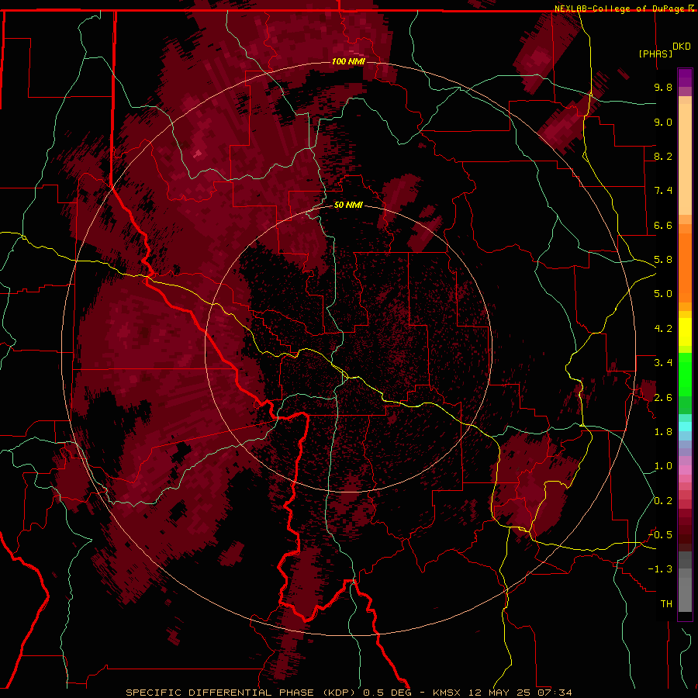Click the 7.4 value on the scale

pos(663,191)
